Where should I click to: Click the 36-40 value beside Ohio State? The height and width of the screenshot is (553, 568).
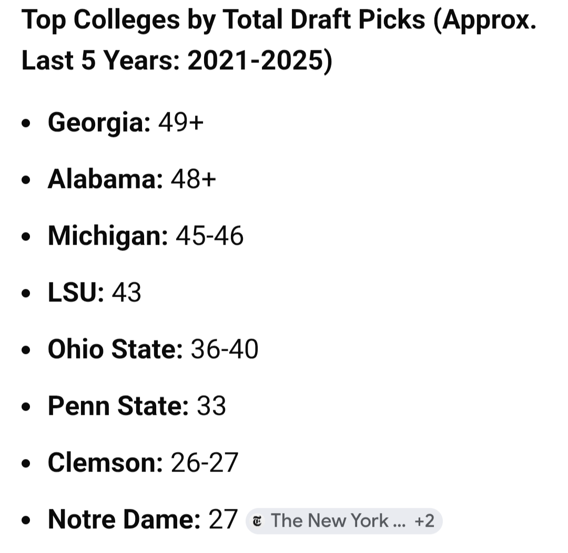[225, 349]
